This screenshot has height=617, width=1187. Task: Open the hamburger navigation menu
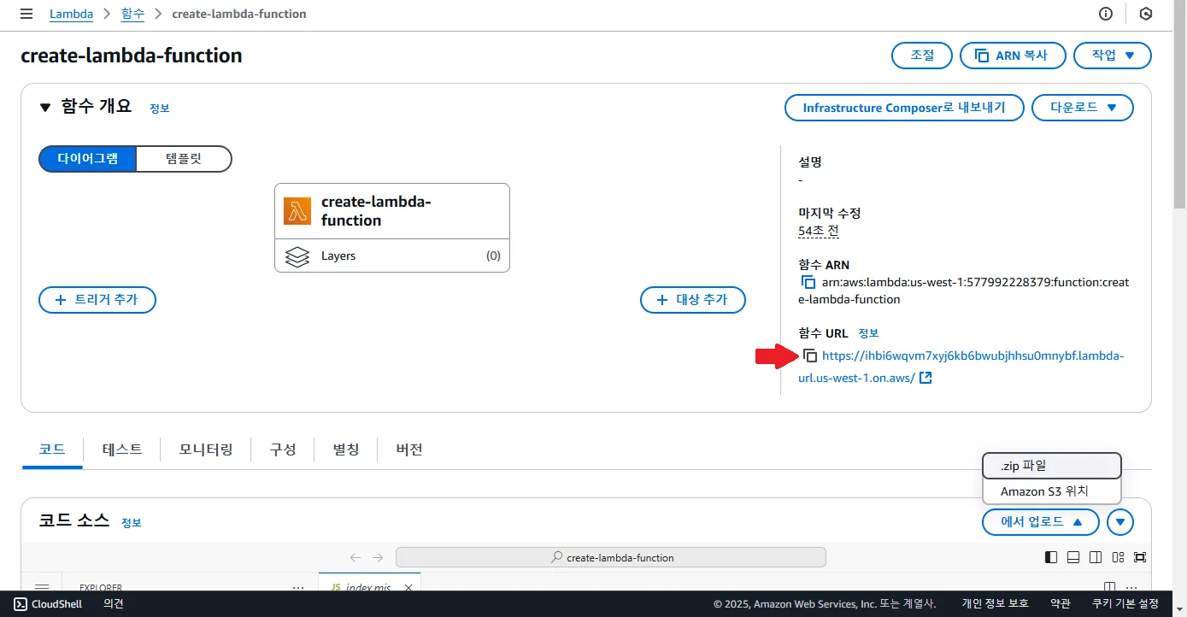tap(26, 14)
